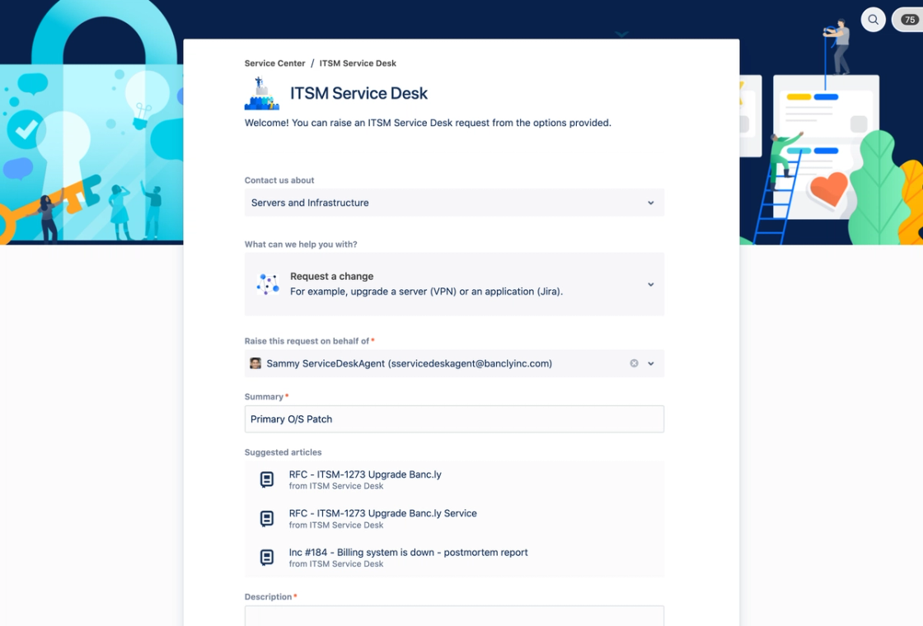Click the Description field label
923x626 pixels.
(268, 596)
